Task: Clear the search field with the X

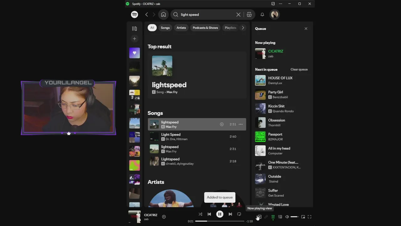Action: tap(238, 14)
